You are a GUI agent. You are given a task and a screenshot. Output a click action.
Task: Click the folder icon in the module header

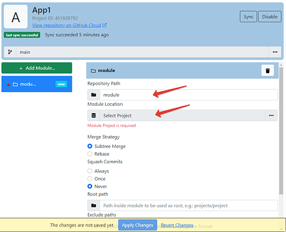93,71
